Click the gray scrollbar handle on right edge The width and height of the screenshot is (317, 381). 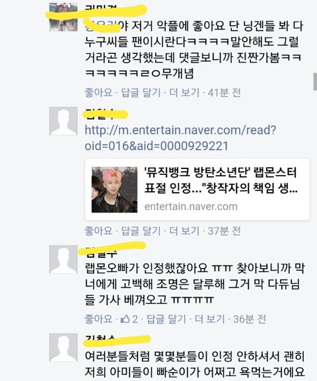coord(315,82)
